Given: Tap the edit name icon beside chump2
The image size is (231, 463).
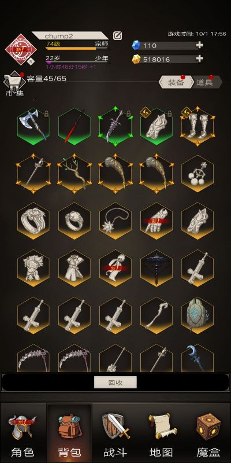Looking at the screenshot, I should [x=117, y=36].
